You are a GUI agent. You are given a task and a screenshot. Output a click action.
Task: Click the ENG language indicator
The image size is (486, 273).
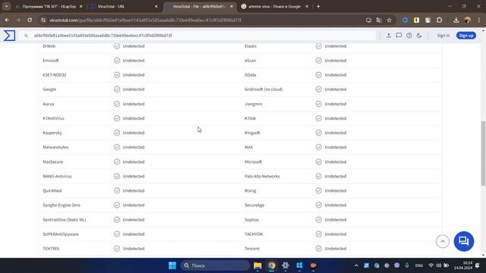(x=419, y=265)
